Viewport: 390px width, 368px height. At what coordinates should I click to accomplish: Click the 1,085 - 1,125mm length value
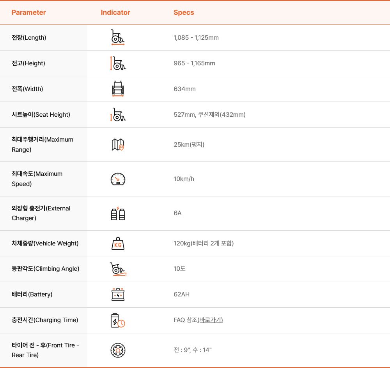coord(196,37)
